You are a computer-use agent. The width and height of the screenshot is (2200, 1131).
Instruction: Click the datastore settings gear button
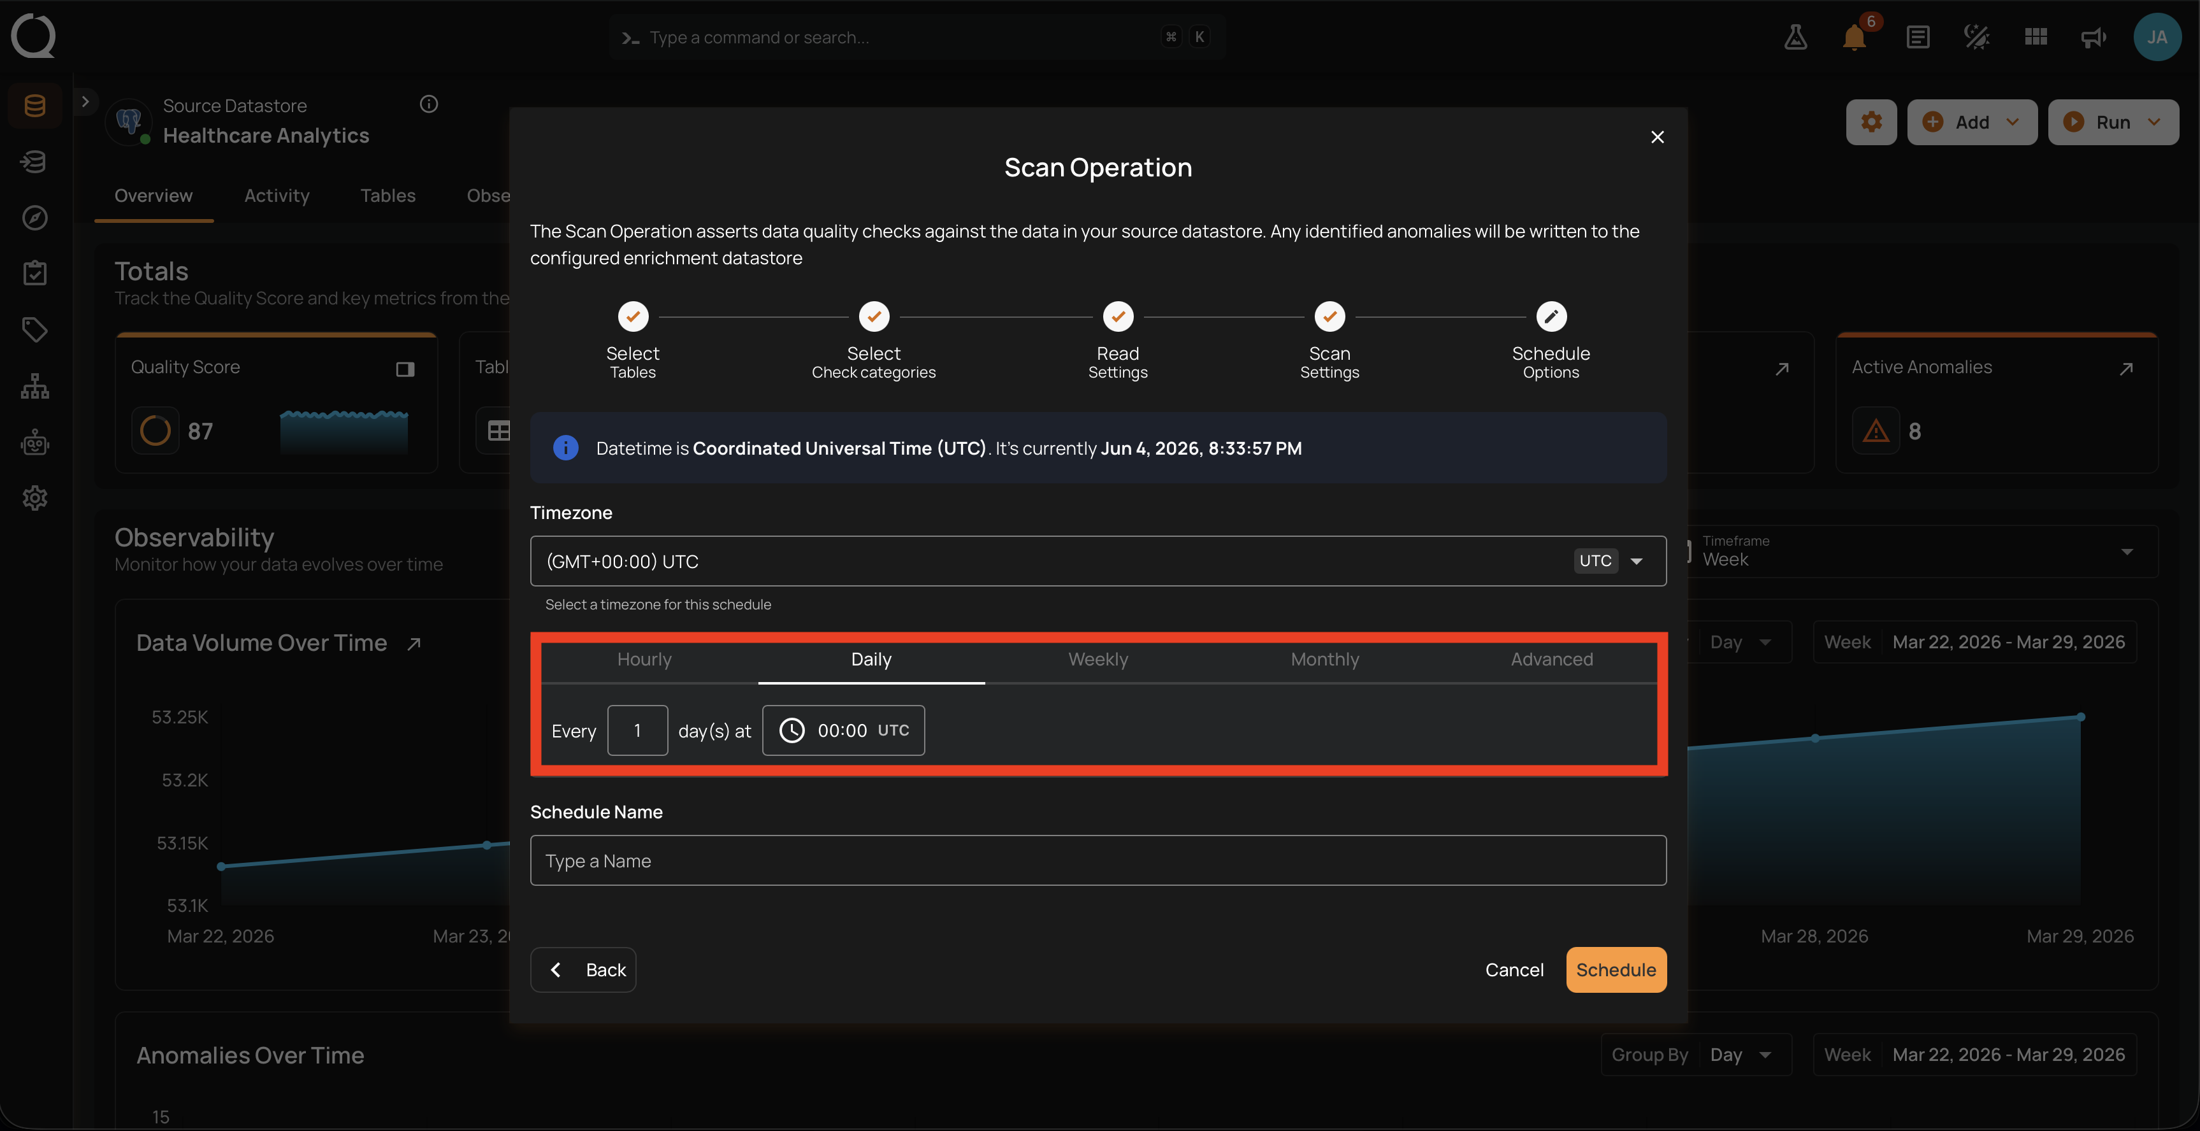(1871, 122)
